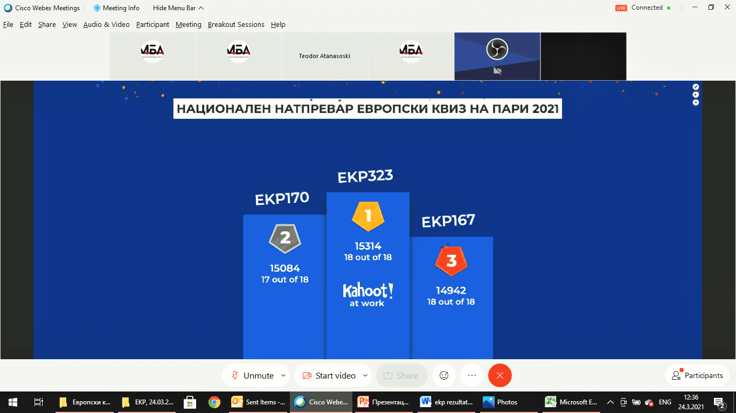Click the Cisco Webex Meetings title logo
Viewport: 736px width, 413px height.
(8, 8)
